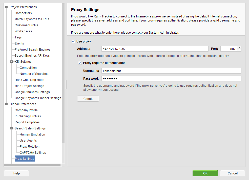Image resolution: width=249 pixels, height=180 pixels.
Task: Collapse the KEI Settings node
Action: pos(11,61)
